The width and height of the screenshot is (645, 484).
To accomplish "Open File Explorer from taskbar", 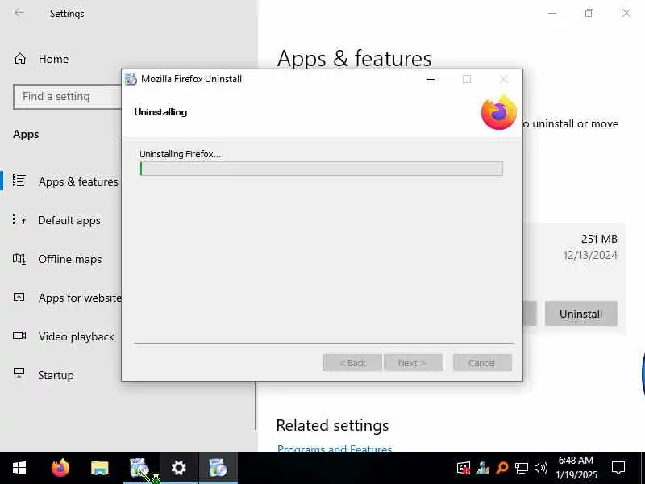I will click(x=99, y=468).
